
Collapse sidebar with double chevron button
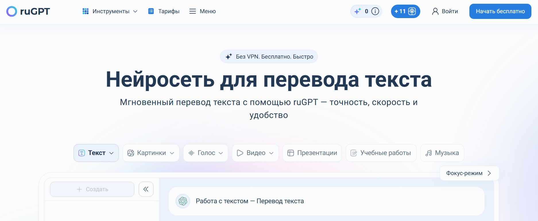click(146, 189)
